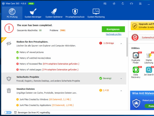Click the Sicherheits-Projekte section heading
154x116 pixels.
[x=28, y=77]
